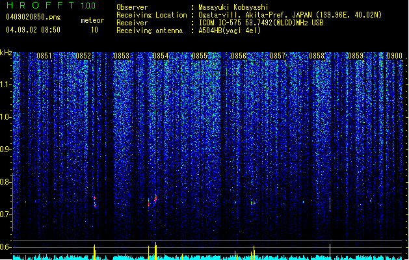
Task: Click the Receiving Location label
Action: click(x=152, y=15)
